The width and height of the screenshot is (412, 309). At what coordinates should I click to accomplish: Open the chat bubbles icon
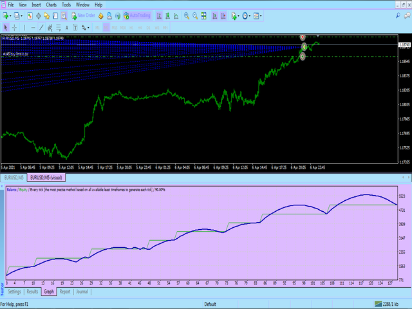click(x=407, y=15)
